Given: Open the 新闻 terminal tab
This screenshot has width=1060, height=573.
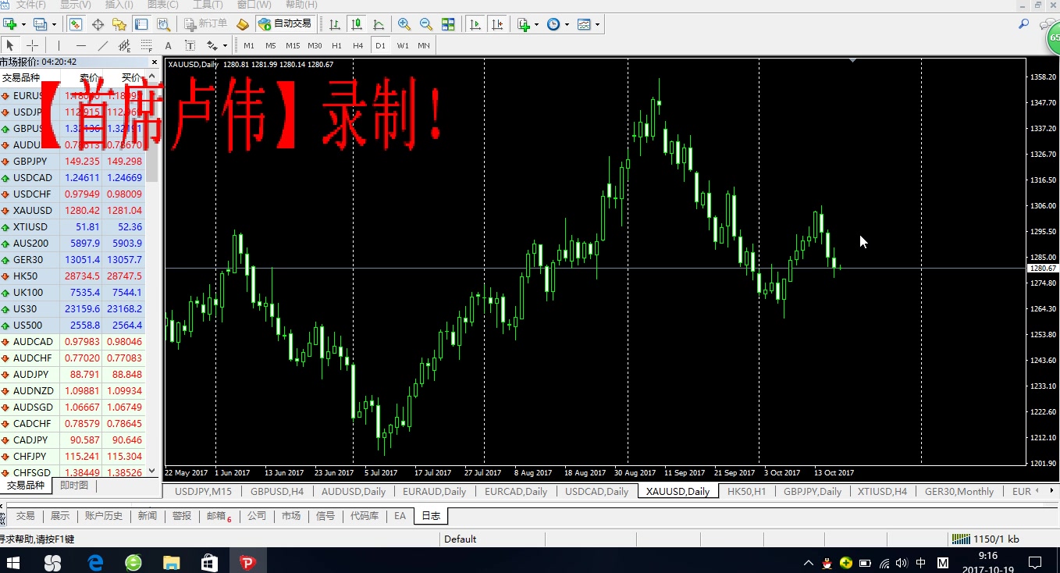Looking at the screenshot, I should [x=148, y=516].
